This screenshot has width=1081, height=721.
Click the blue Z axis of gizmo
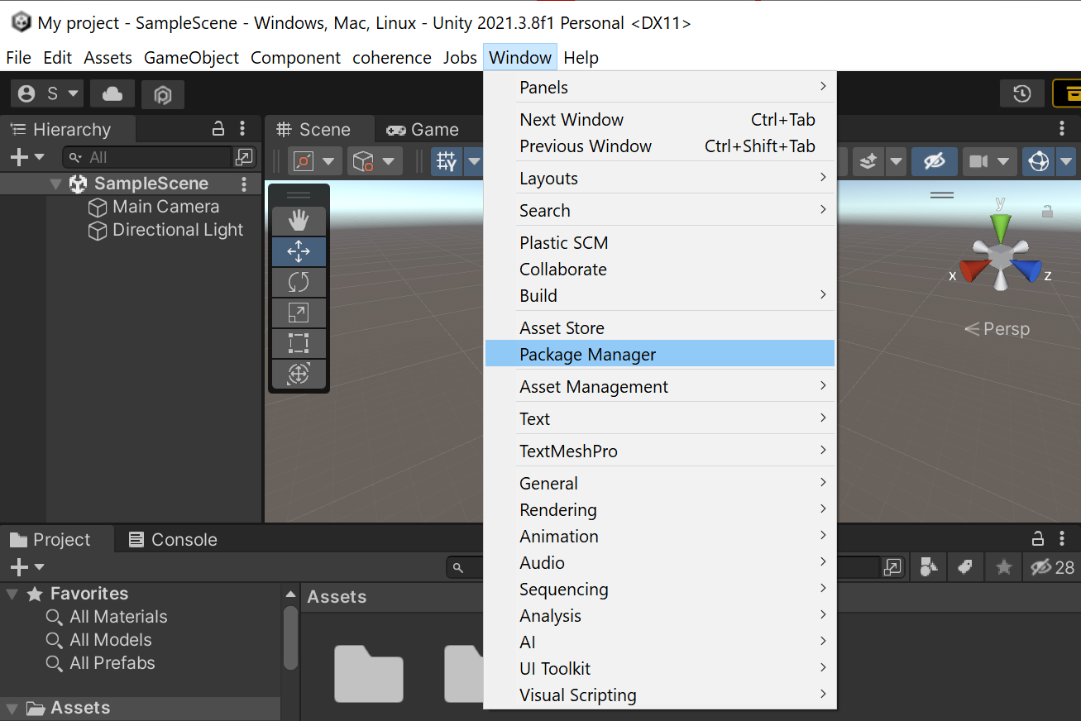coord(1028,270)
